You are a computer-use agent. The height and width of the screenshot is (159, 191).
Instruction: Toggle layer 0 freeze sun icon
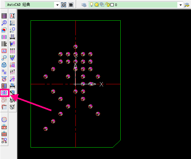tap(96, 5)
